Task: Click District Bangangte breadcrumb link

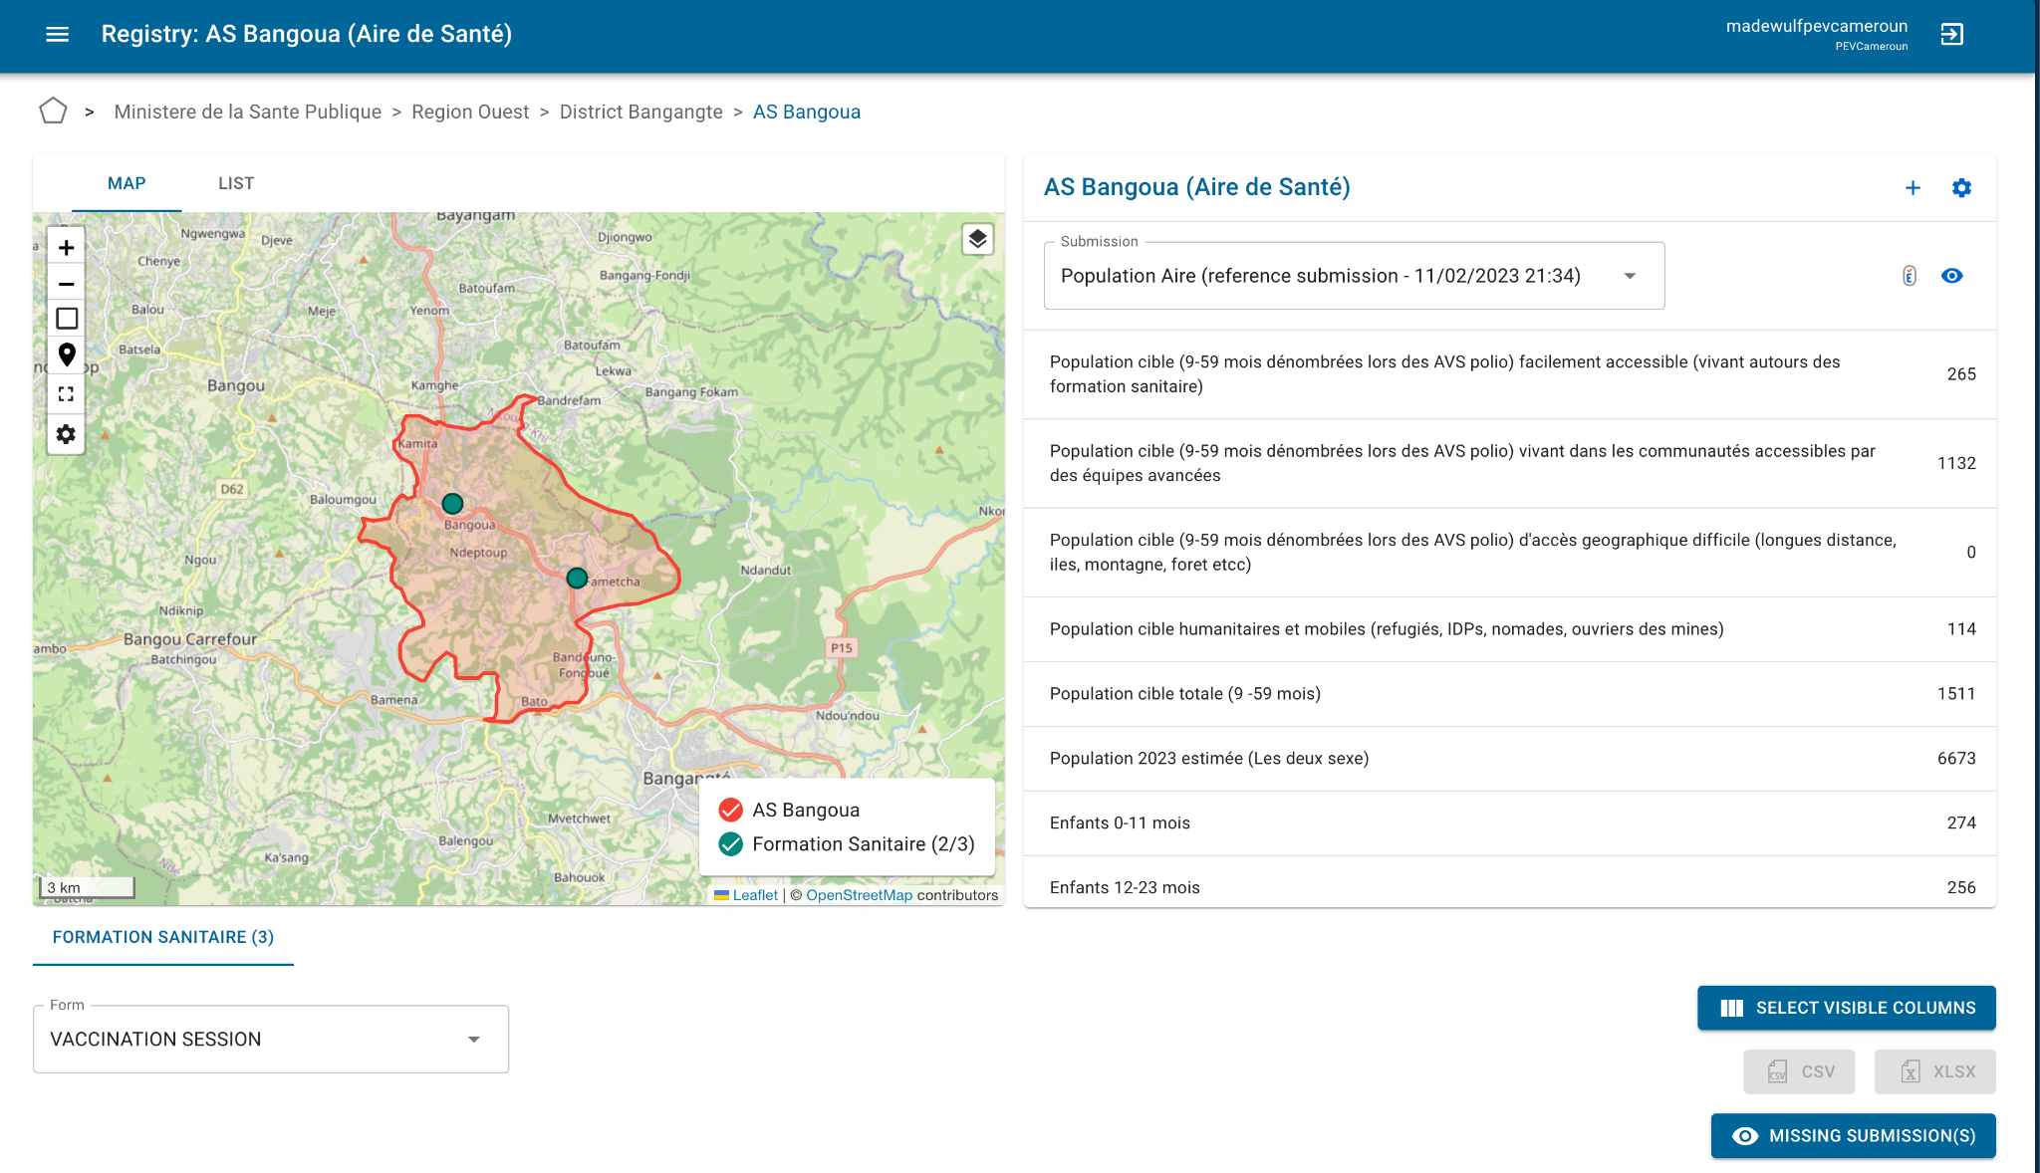Action: [x=640, y=112]
